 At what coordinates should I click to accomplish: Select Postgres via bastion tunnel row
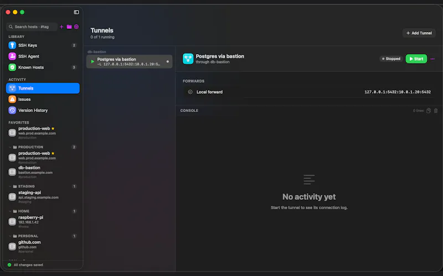130,61
